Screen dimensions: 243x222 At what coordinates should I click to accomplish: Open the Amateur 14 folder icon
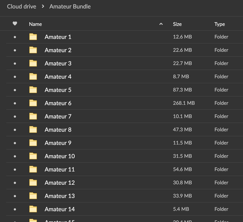(33, 209)
